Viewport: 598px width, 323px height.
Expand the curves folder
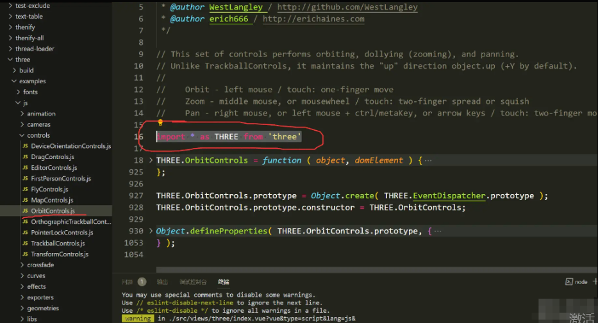click(x=22, y=276)
